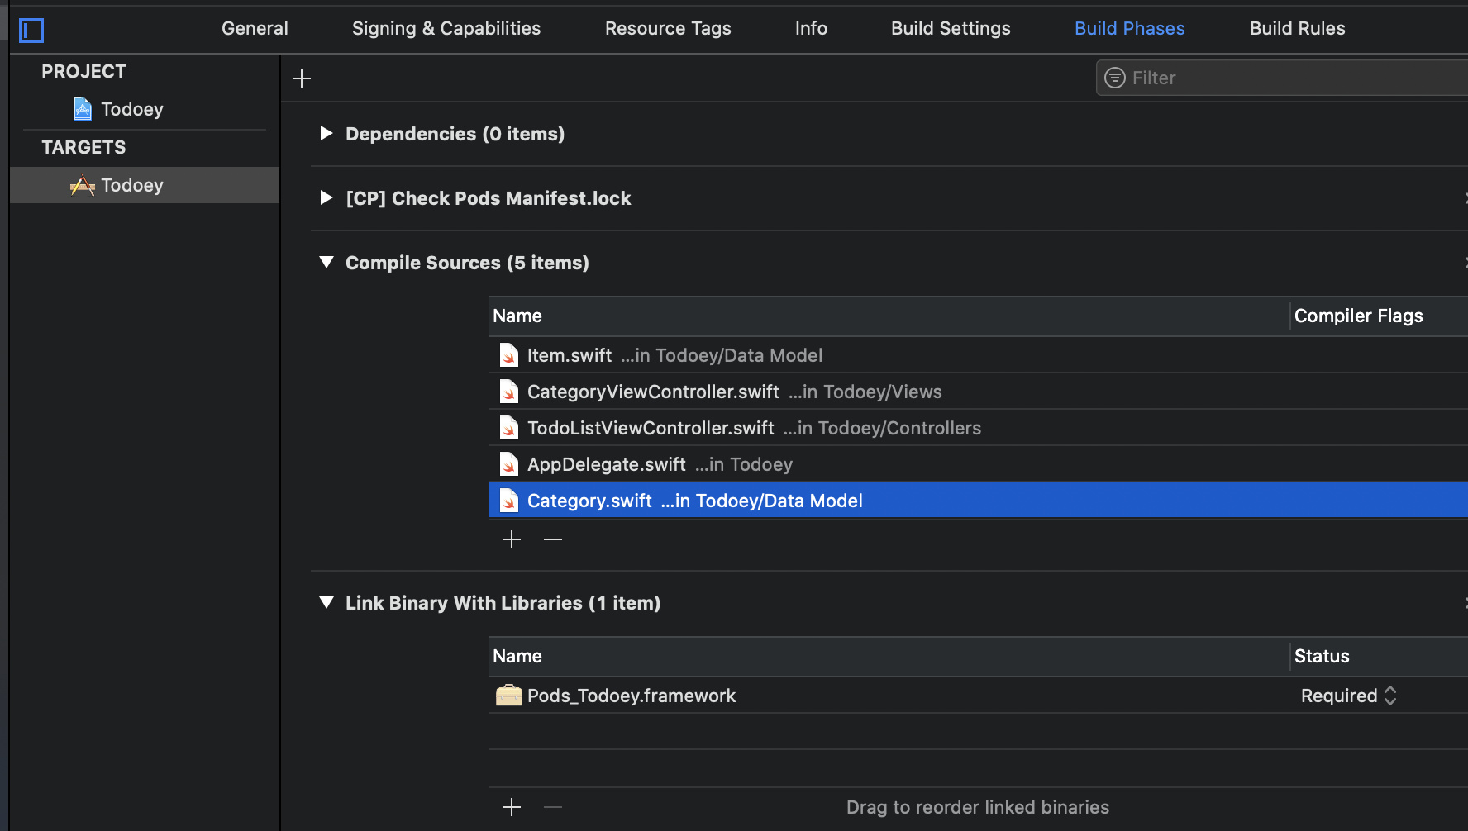Switch to the Build Settings tab
This screenshot has width=1468, height=831.
(951, 27)
